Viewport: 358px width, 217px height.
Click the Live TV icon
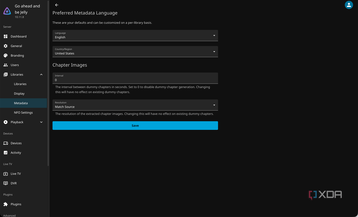coord(6,174)
